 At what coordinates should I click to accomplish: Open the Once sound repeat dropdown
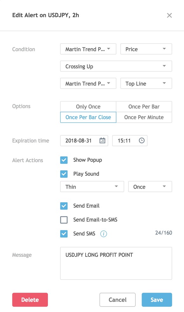[x=150, y=187]
